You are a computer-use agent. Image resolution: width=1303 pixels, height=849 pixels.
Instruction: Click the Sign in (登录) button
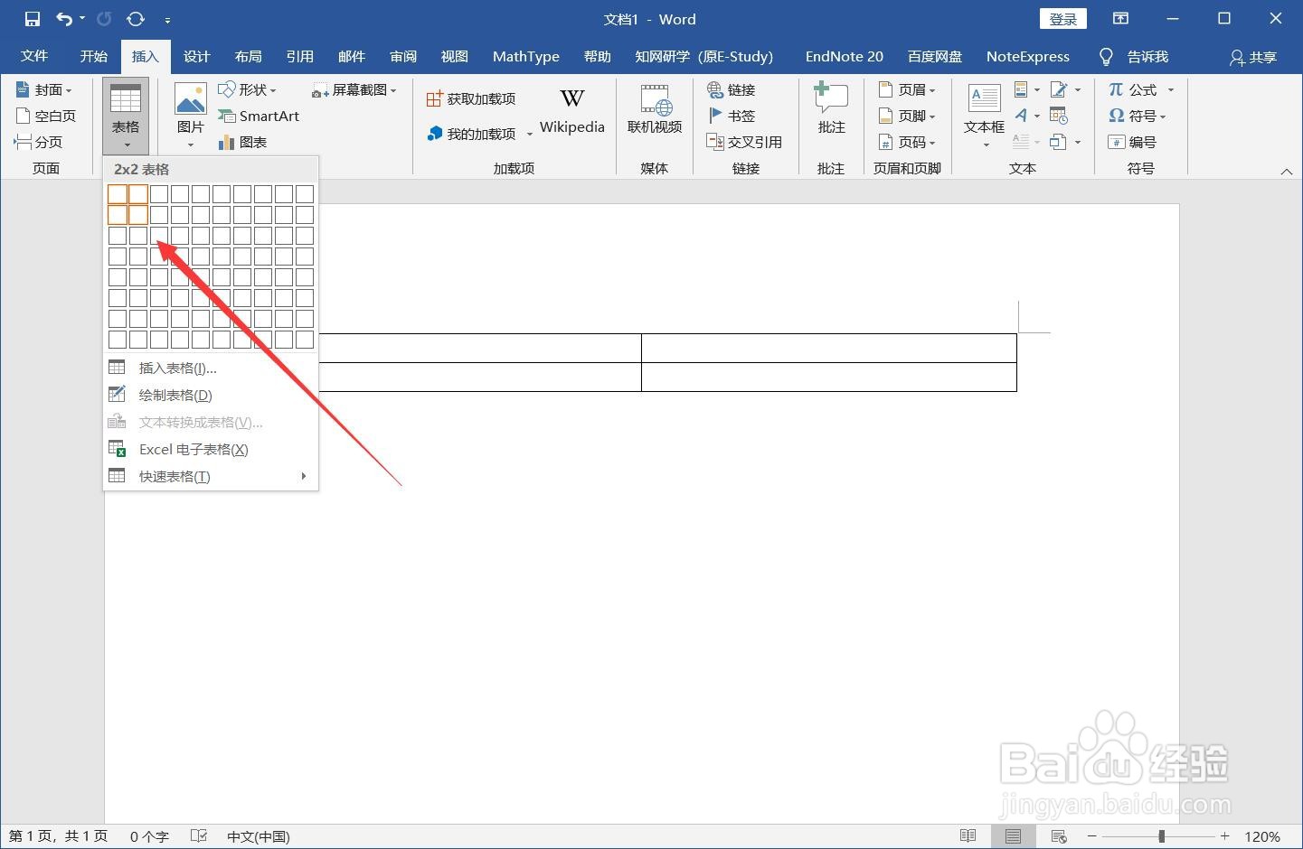click(x=1063, y=19)
